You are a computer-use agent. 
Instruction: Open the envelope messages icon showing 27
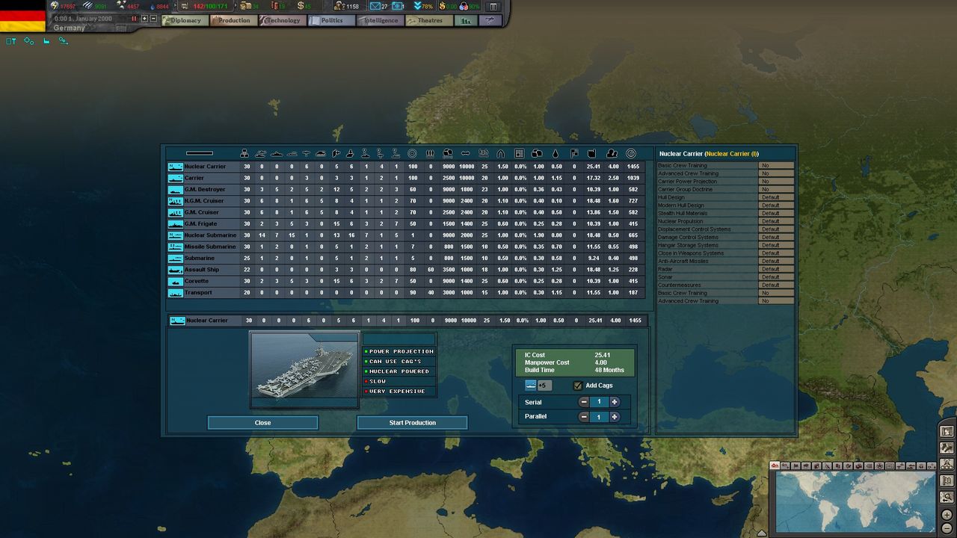point(375,6)
